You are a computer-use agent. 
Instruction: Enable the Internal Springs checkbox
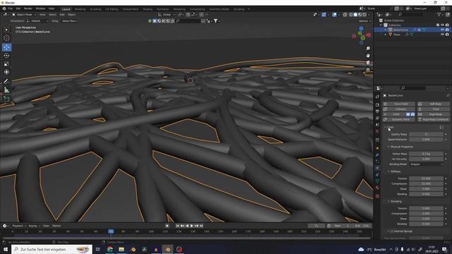click(392, 231)
